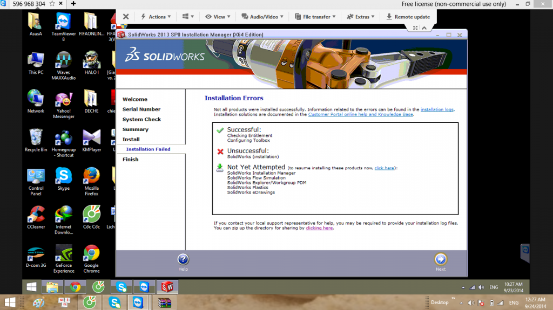Show hidden icons in remote system tray
The width and height of the screenshot is (553, 310).
463,287
